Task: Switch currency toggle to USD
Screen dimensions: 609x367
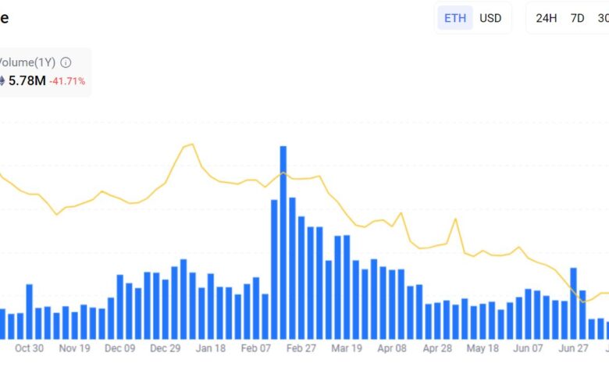Action: pyautogui.click(x=490, y=18)
